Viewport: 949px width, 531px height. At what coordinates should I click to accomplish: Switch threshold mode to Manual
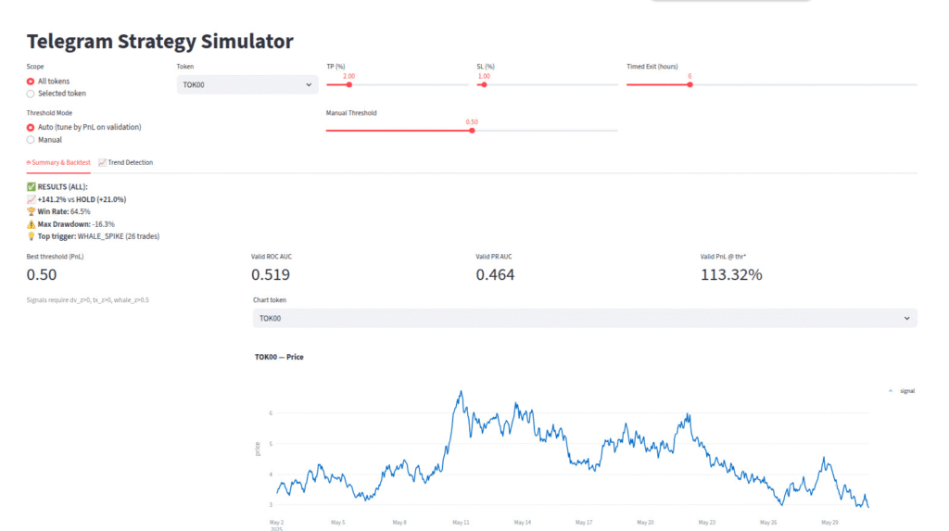click(31, 140)
